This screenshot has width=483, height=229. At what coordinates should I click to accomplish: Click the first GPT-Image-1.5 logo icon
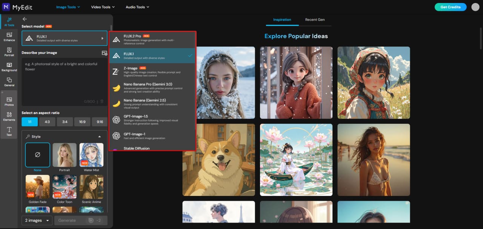coord(116,120)
